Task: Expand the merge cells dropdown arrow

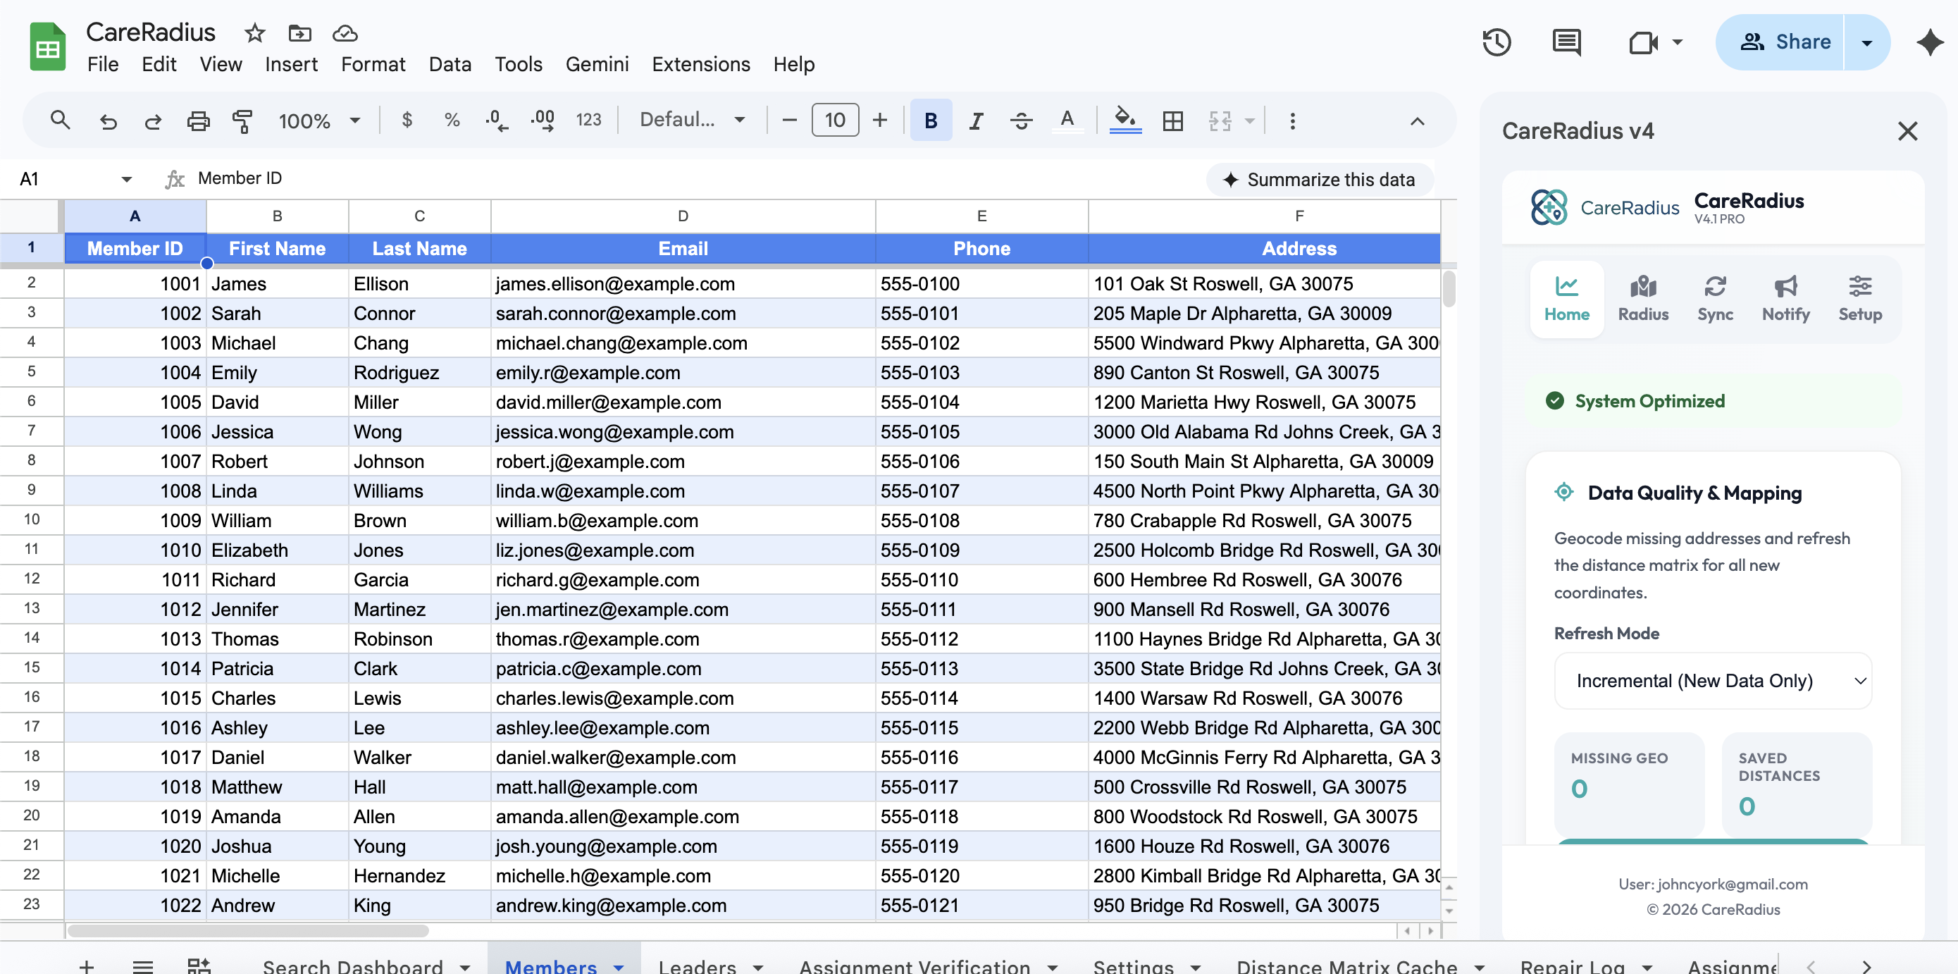Action: pos(1248,120)
